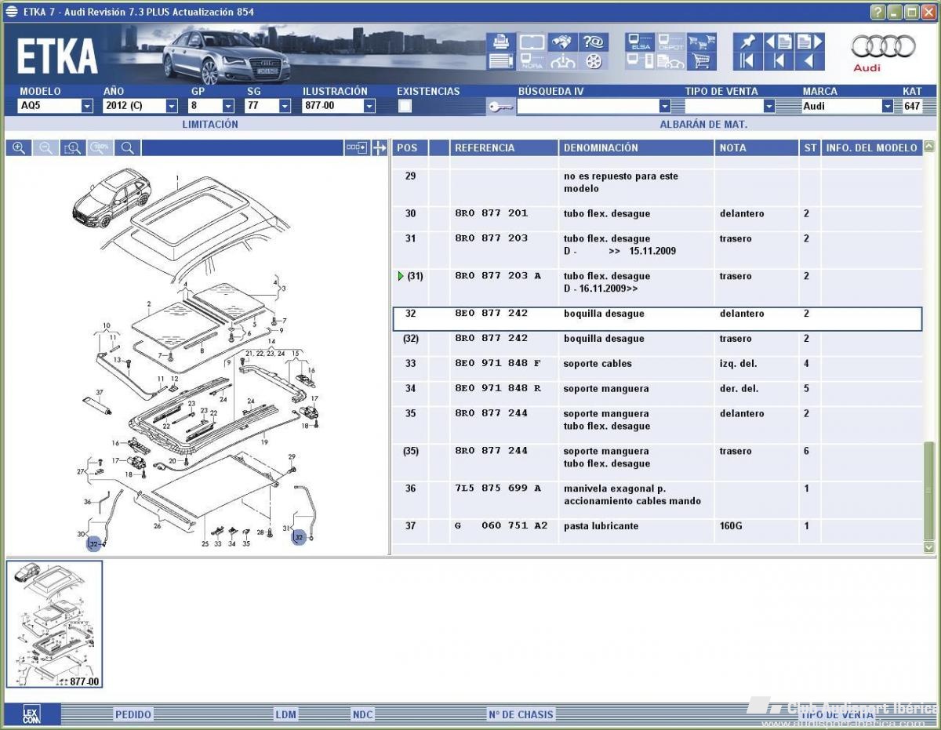Click the wheel rim icon
The image size is (941, 730).
594,61
